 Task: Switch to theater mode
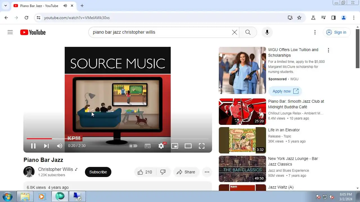[188, 146]
